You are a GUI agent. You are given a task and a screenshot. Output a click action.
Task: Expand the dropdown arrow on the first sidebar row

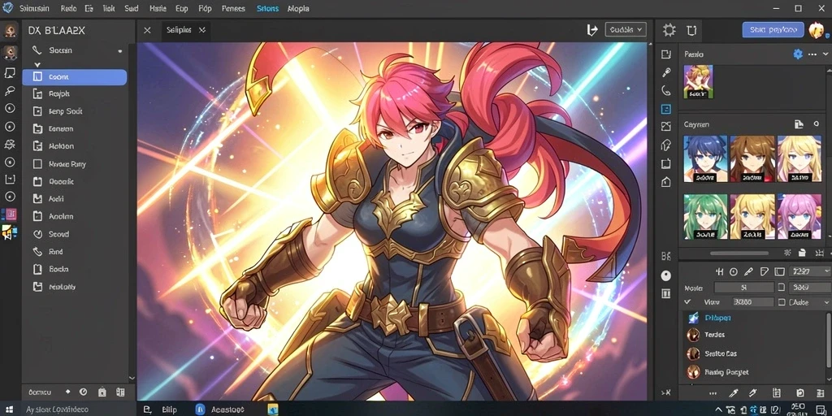coord(120,51)
